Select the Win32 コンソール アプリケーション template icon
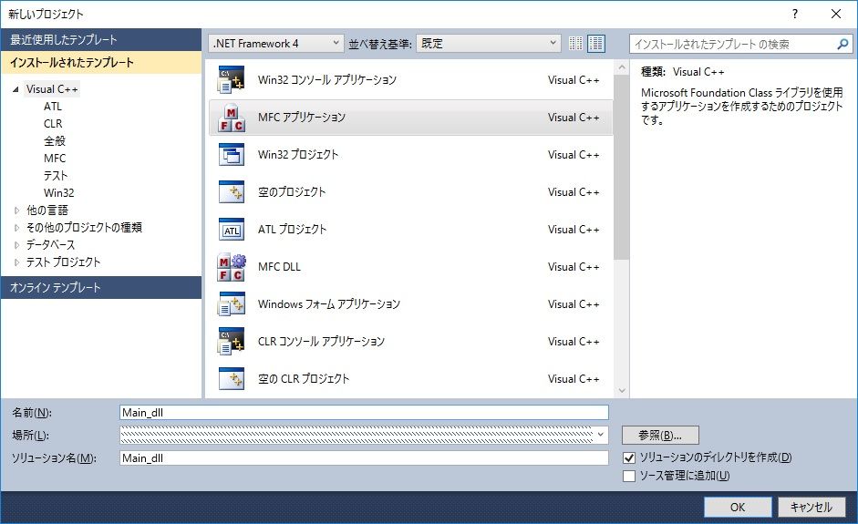Screen dimensions: 858x524 tap(232, 80)
